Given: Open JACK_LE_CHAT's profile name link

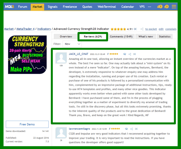Looking at the screenshot, I should coord(78,54).
